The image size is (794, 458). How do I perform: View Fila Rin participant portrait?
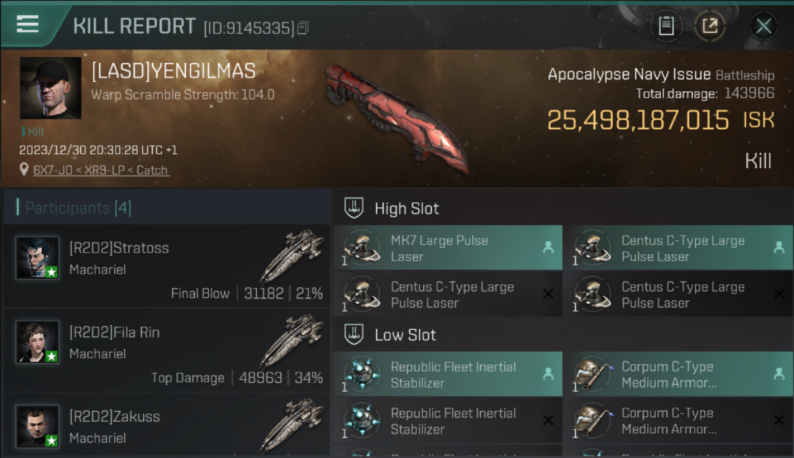38,342
